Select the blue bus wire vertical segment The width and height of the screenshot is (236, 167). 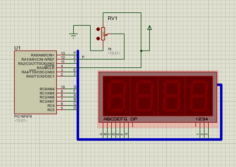tap(78, 95)
